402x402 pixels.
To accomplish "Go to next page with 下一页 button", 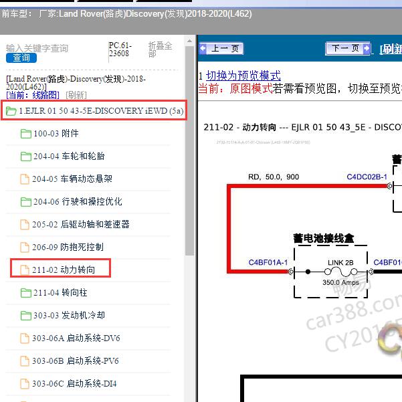I will pyautogui.click(x=348, y=48).
